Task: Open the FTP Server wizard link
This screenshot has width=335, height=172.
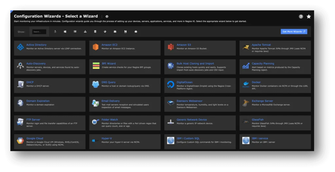Action: (33, 120)
